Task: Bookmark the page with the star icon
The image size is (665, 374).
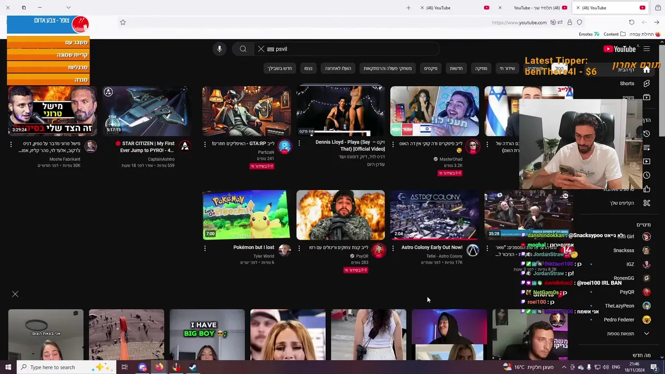Action: tap(123, 22)
